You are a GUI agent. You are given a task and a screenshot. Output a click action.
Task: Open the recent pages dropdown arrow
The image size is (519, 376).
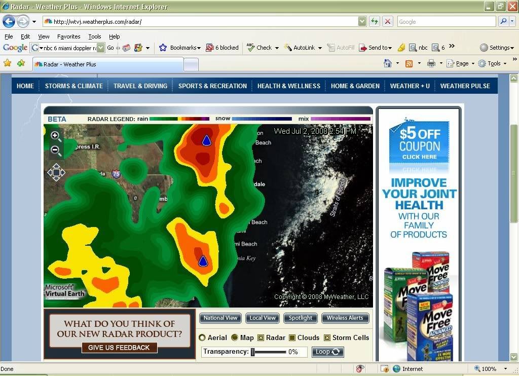point(34,22)
